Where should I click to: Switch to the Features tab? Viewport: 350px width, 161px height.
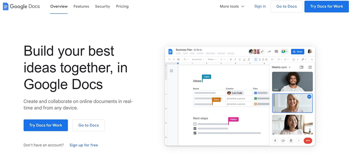coord(81,6)
